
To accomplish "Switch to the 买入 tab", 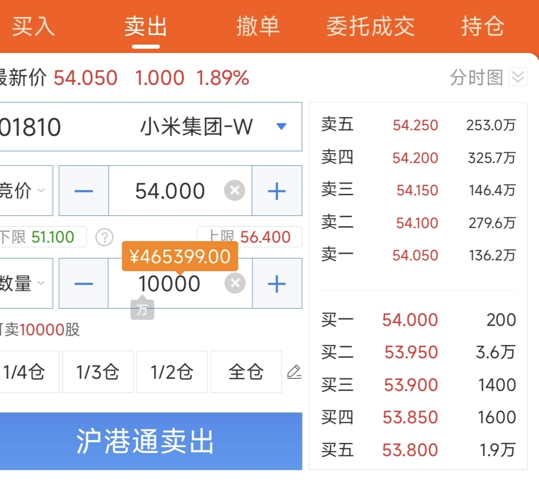I will [33, 27].
